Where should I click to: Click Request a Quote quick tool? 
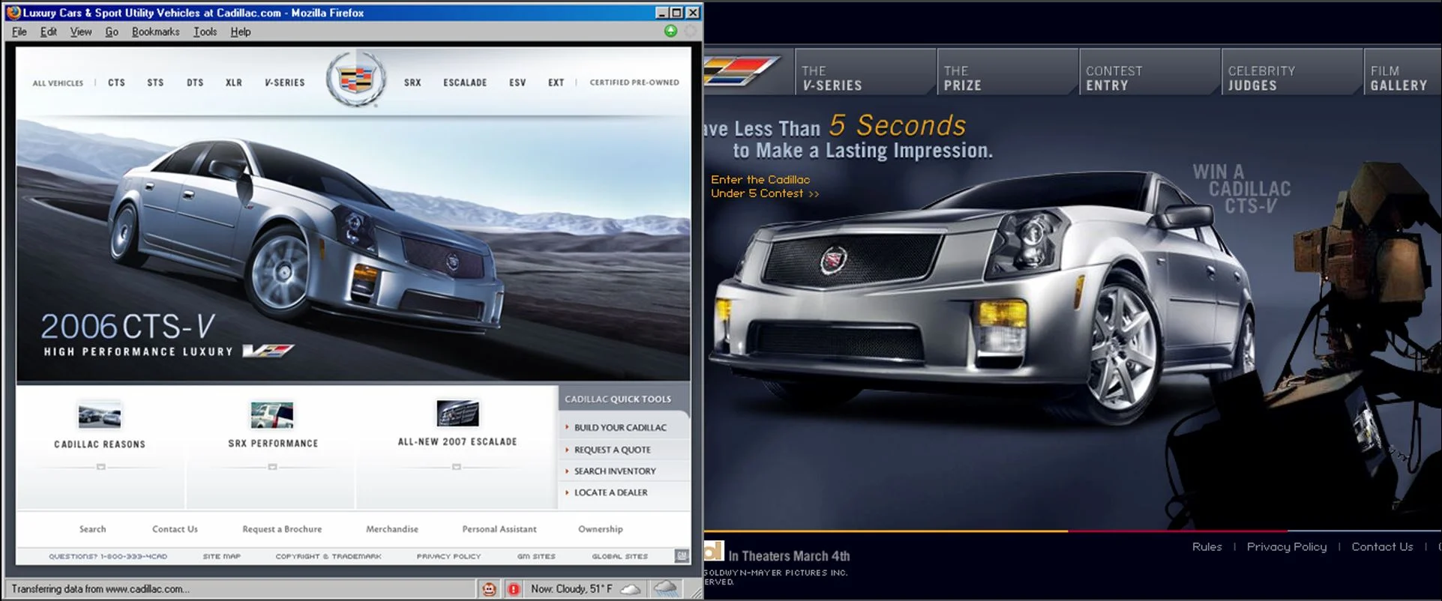point(612,450)
